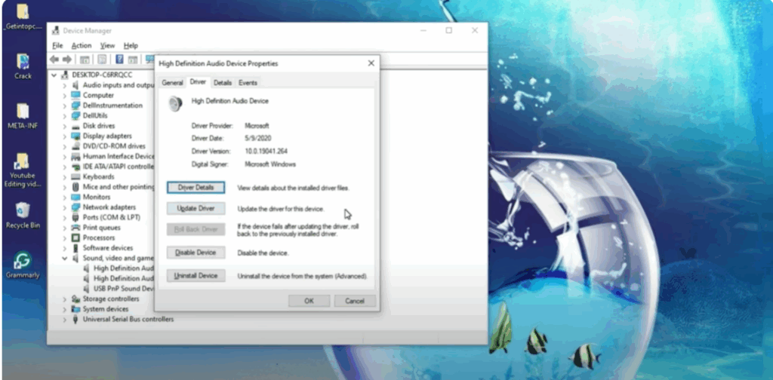Viewport: 773px width, 380px height.
Task: Switch to the General tab
Action: pyautogui.click(x=173, y=83)
